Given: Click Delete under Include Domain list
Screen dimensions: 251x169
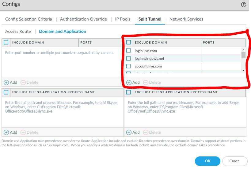Looking at the screenshot, I should (29, 82).
